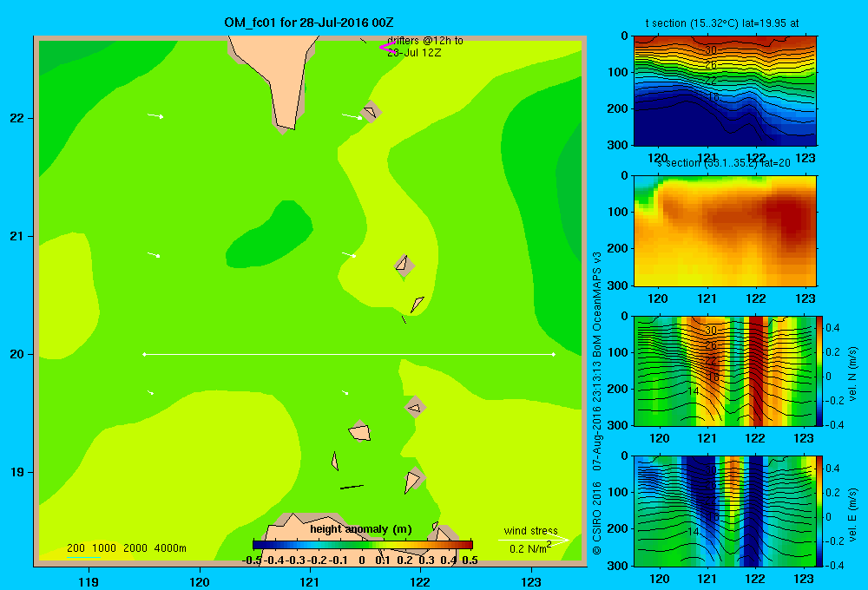Click the magenta drifter arrow marker
This screenshot has height=590, width=868.
coord(387,48)
